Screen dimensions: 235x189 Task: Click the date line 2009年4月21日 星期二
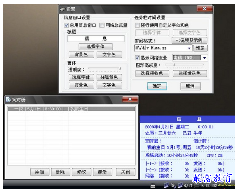(167, 127)
